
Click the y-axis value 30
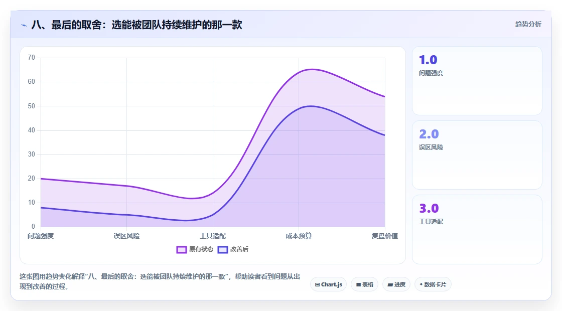(x=32, y=154)
